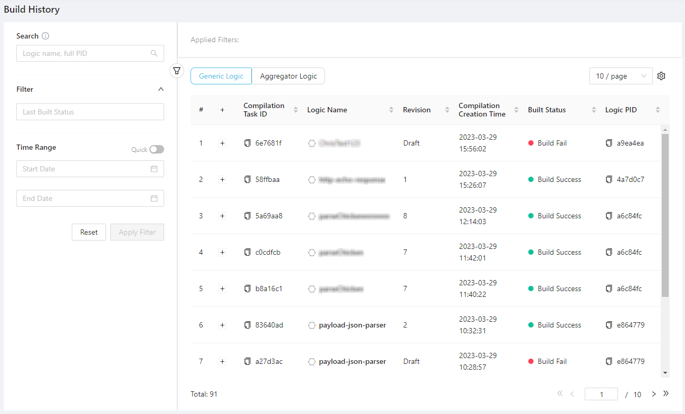This screenshot has height=414, width=685.
Task: Click the filter funnel icon
Action: point(177,70)
